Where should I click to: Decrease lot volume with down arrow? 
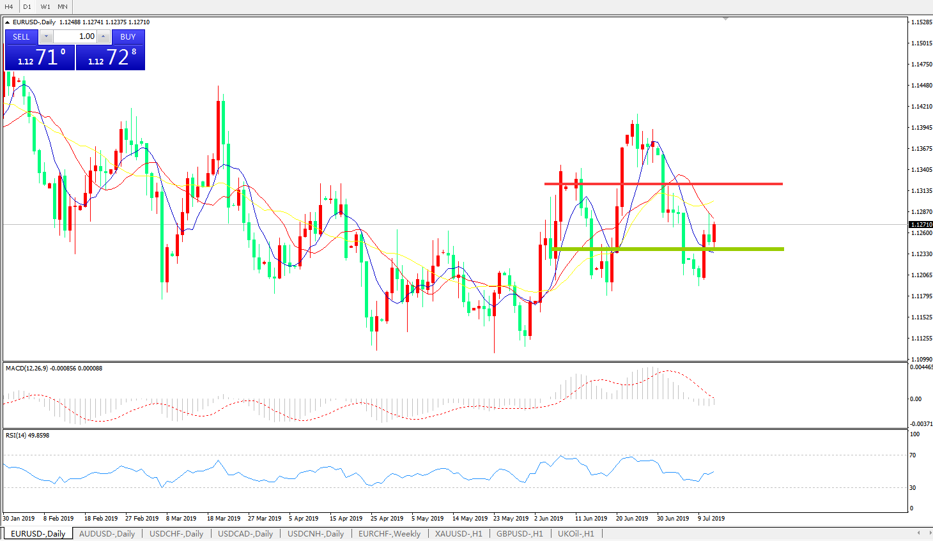(46, 36)
